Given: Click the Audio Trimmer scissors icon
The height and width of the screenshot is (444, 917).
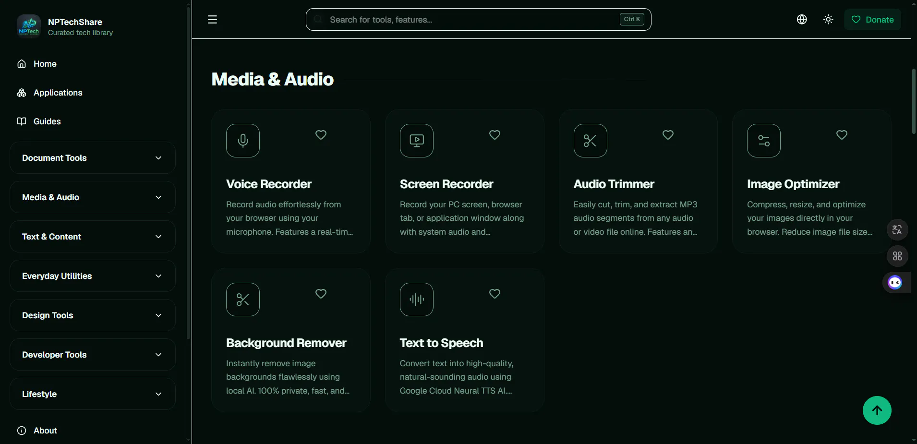Looking at the screenshot, I should pyautogui.click(x=590, y=141).
